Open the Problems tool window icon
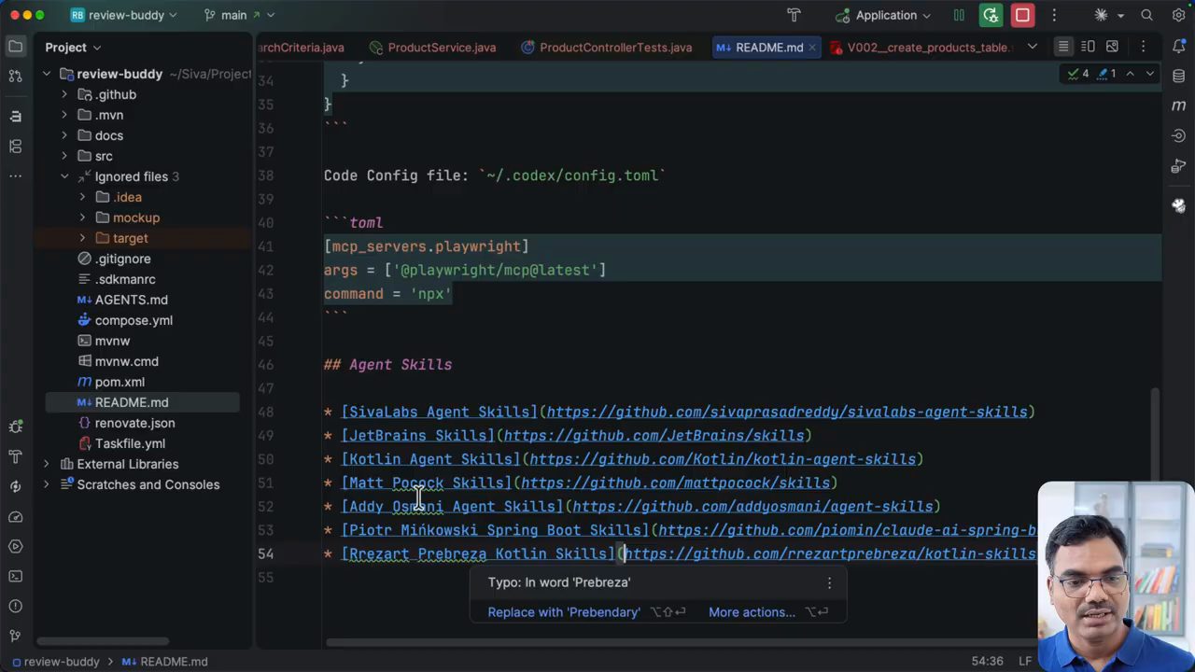This screenshot has height=672, width=1195. (15, 606)
